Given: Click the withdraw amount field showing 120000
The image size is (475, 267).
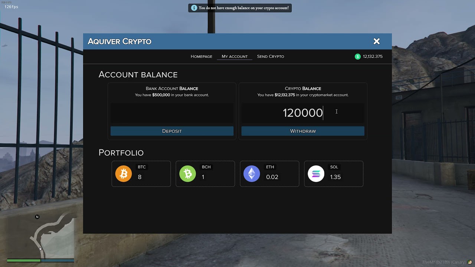Looking at the screenshot, I should click(x=303, y=113).
